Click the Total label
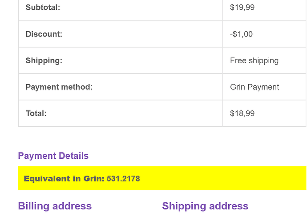Image resolution: width=307 pixels, height=217 pixels. (x=36, y=113)
